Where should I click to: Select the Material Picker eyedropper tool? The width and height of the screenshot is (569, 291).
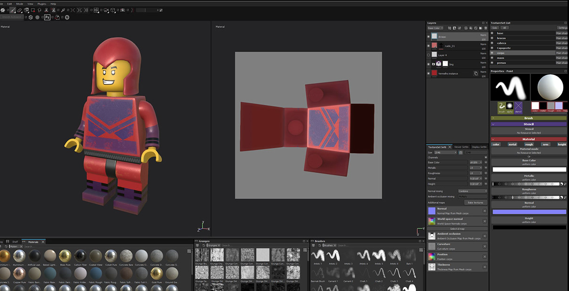(63, 10)
